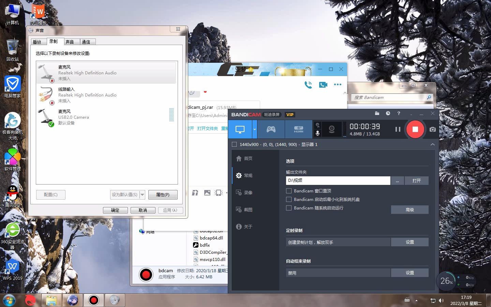
Task: Click 属性(P) properties button
Action: 163,195
